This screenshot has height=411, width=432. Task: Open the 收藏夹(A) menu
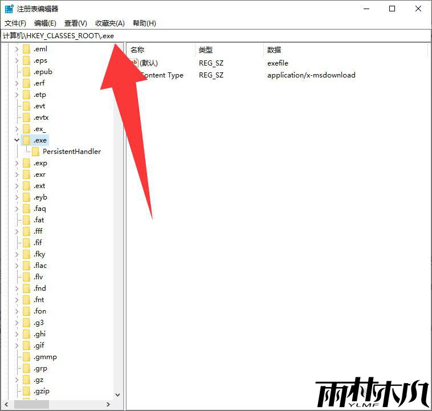coord(109,23)
